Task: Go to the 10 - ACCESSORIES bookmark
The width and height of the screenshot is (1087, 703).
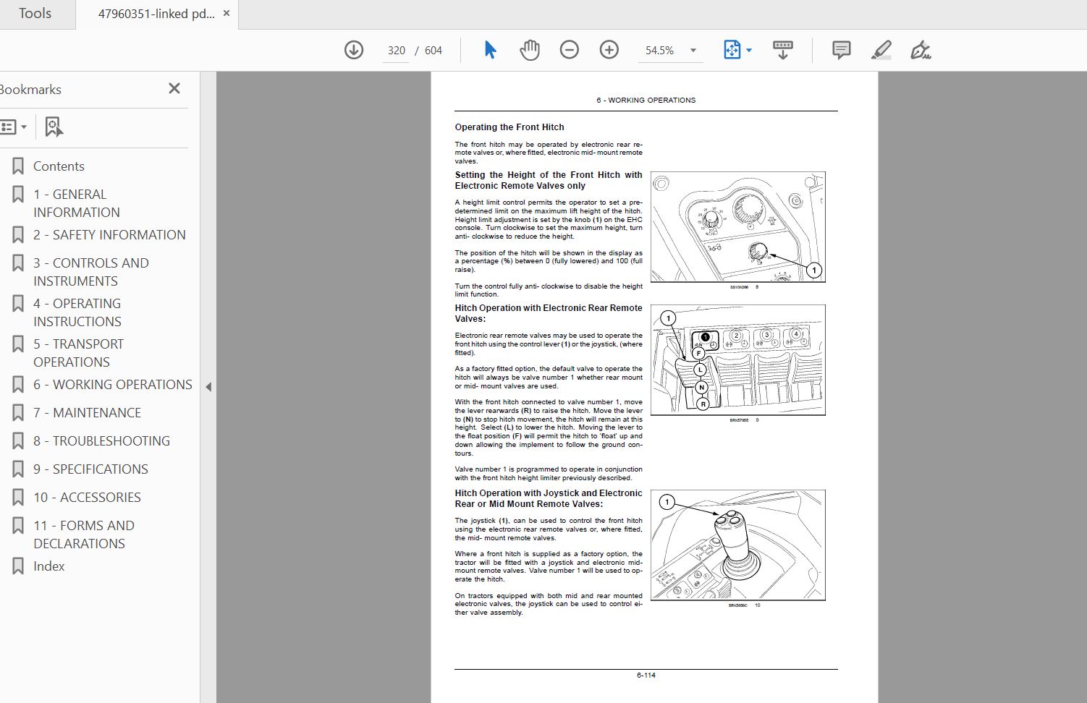Action: point(87,498)
